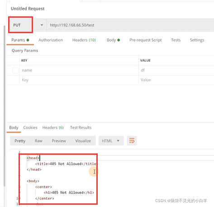Click the 'name' key cell

click(x=79, y=70)
